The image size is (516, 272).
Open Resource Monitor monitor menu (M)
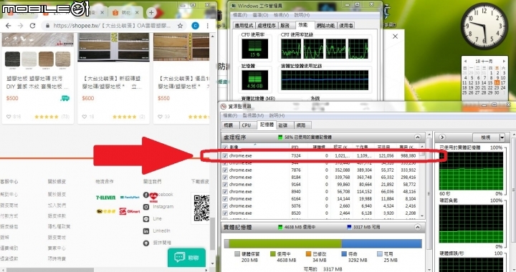pos(253,116)
